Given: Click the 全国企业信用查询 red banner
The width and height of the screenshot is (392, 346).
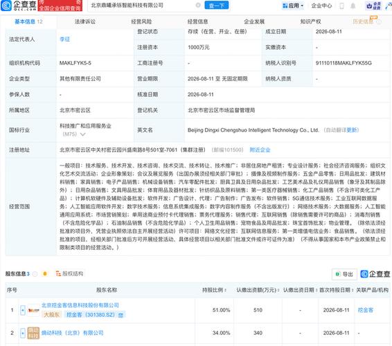Looking at the screenshot, I should click(x=60, y=6).
